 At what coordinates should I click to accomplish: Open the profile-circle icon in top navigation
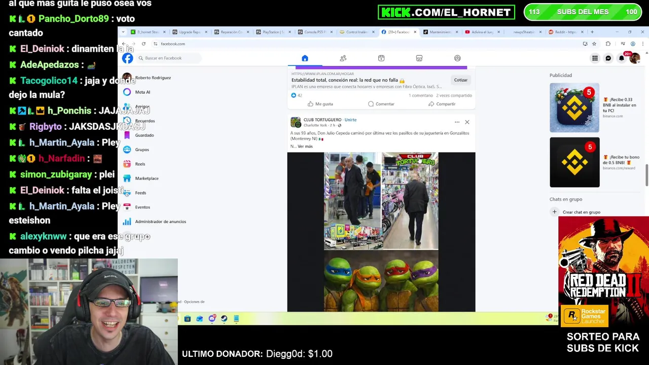tap(457, 58)
